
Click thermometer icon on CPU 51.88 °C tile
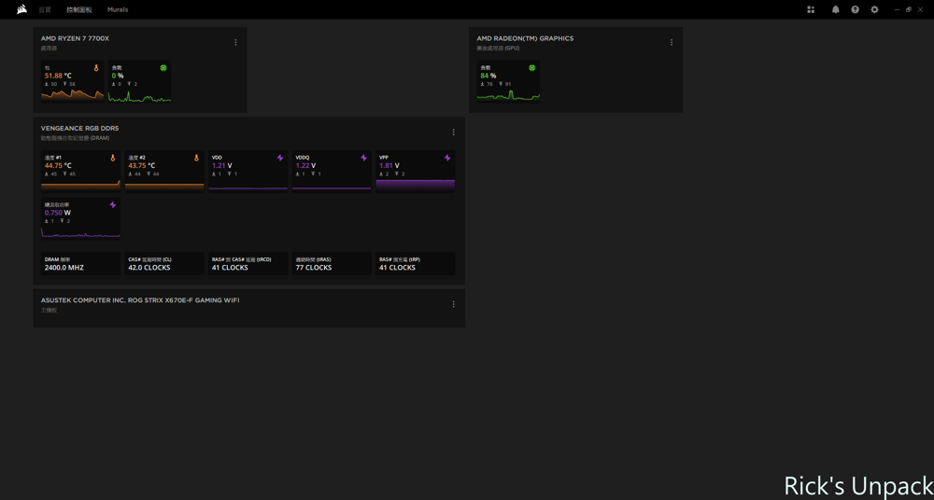pyautogui.click(x=96, y=68)
